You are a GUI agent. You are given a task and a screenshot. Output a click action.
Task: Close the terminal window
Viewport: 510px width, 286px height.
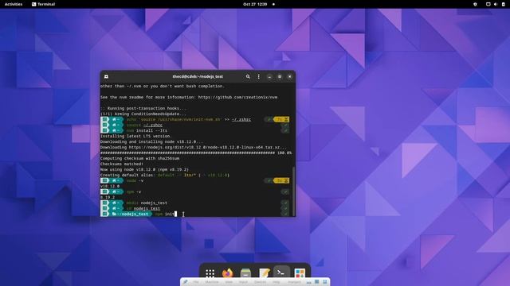pyautogui.click(x=289, y=76)
